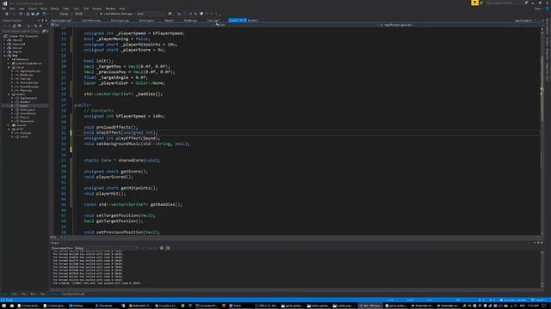This screenshot has height=309, width=551.
Task: Click the 'void playerHit();' declaration
Action: click(105, 193)
